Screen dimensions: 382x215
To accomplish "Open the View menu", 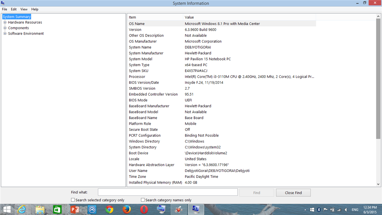I will [24, 9].
